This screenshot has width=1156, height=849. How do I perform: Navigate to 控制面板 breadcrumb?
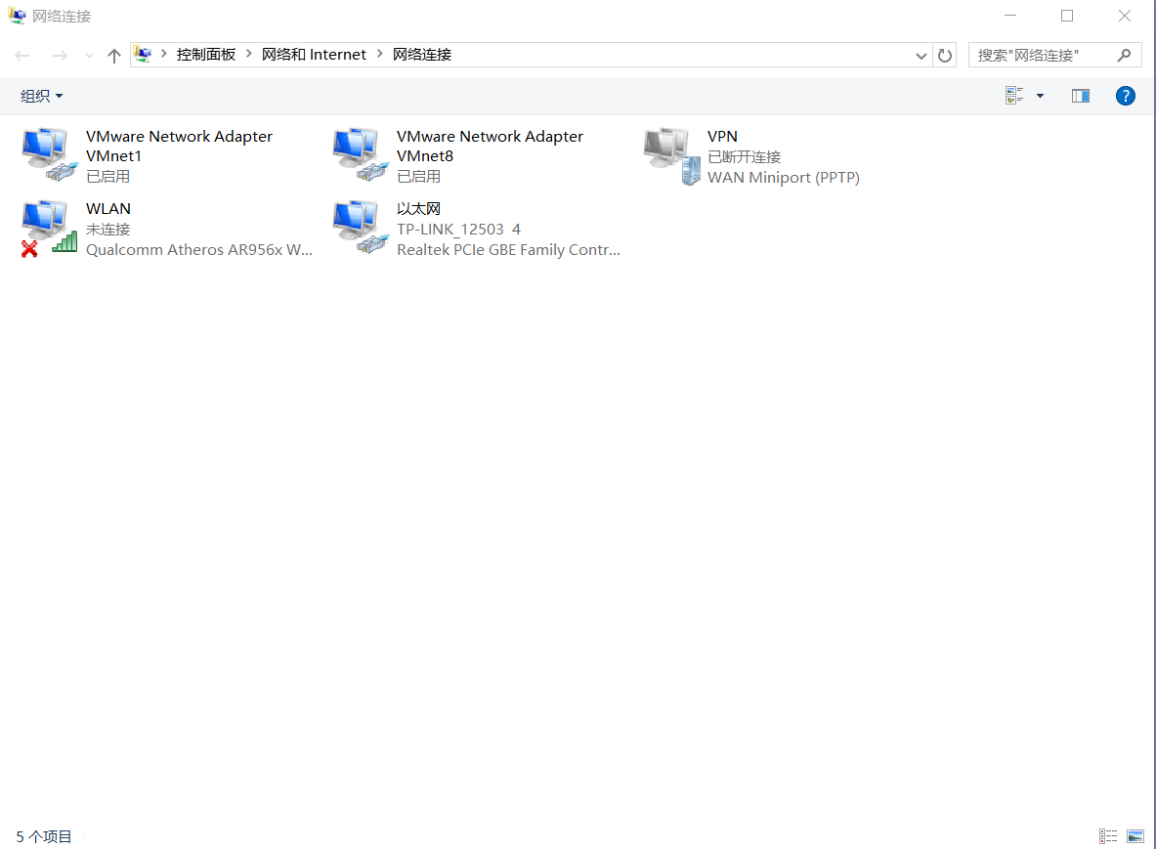205,55
